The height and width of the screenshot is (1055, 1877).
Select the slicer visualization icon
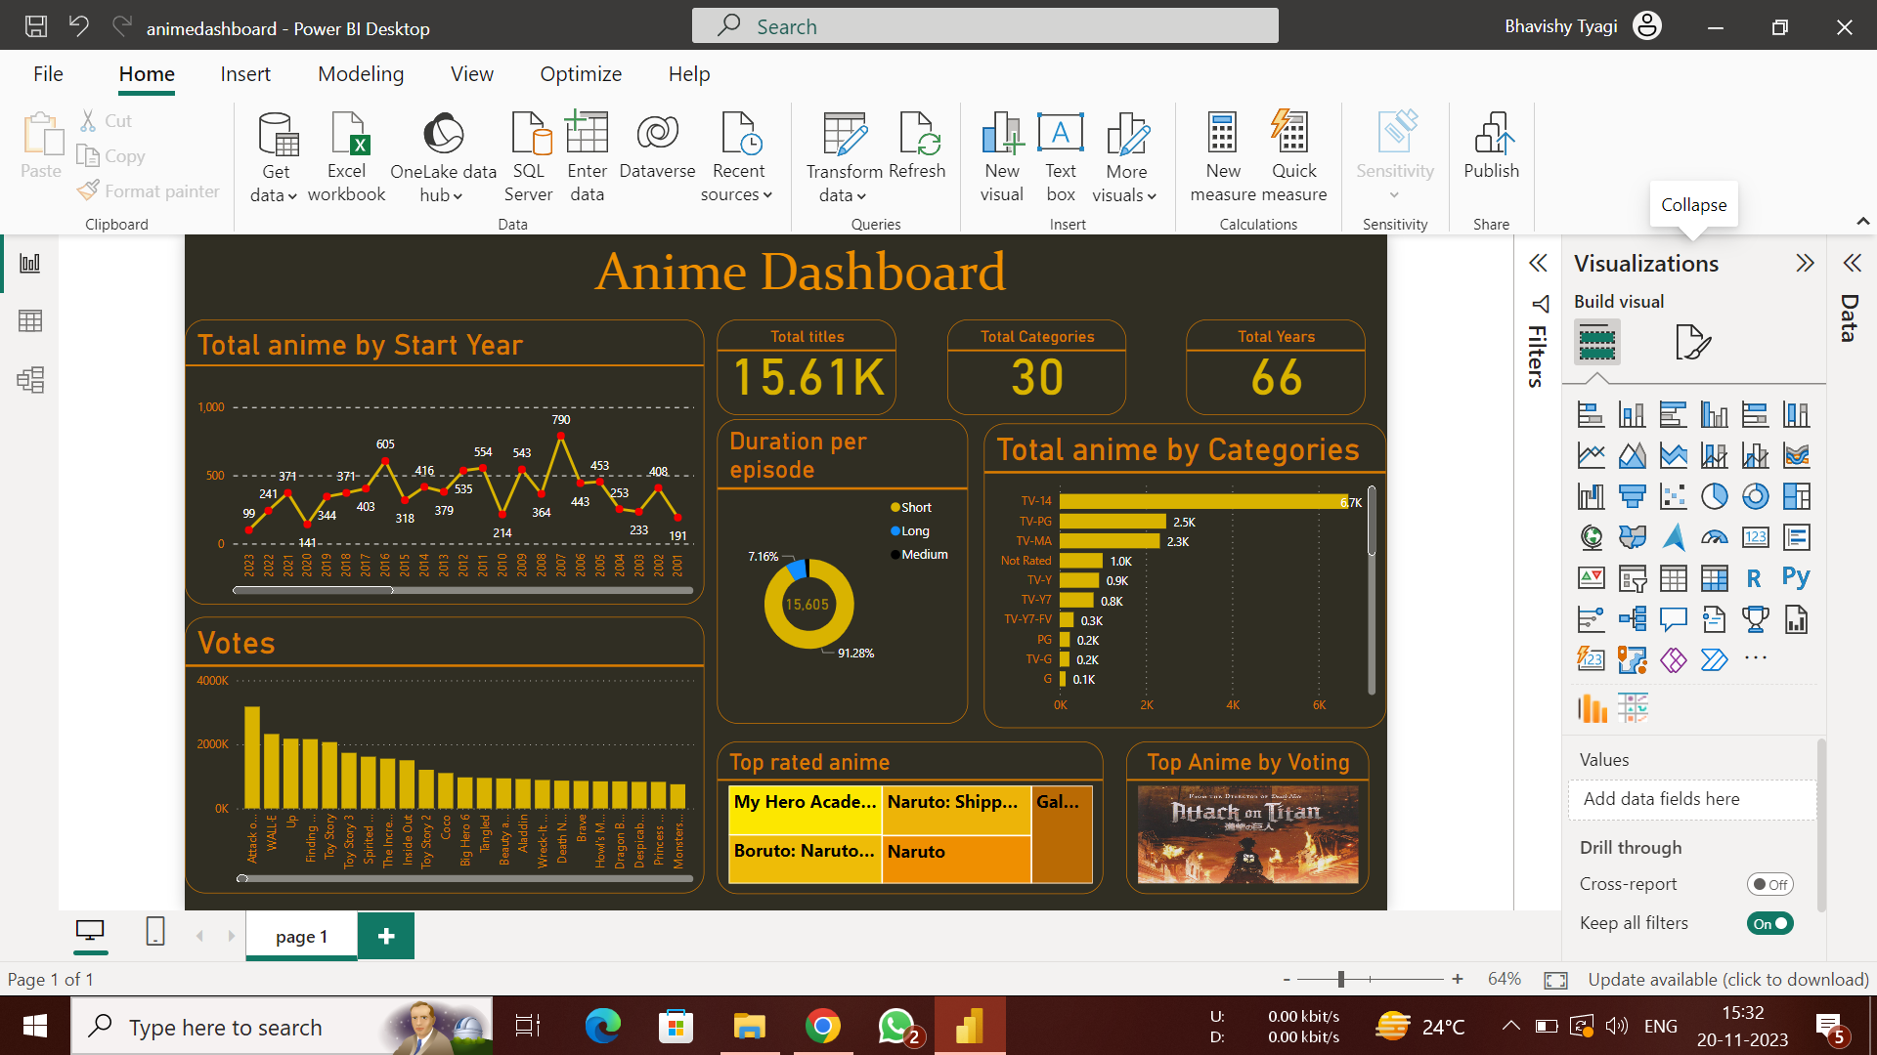1633,578
